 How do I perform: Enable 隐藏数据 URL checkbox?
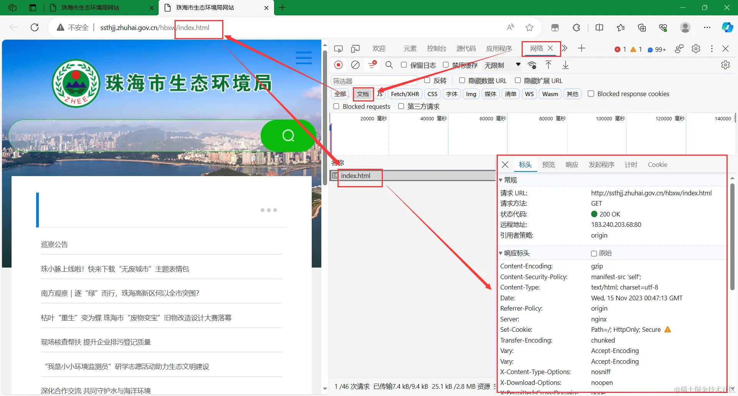462,80
